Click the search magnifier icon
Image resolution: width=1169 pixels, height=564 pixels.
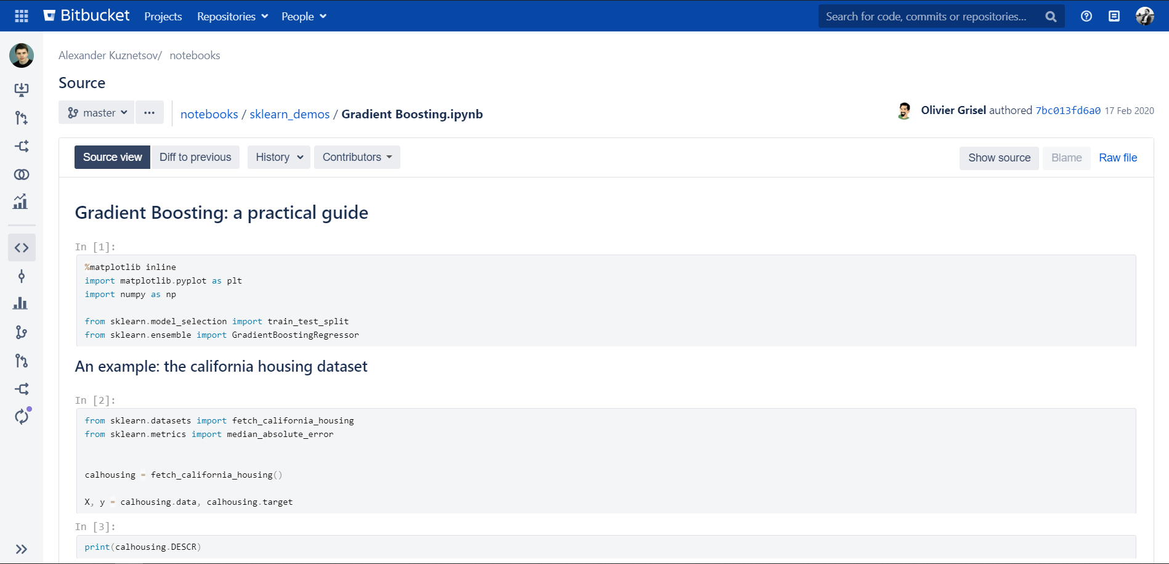(x=1051, y=17)
